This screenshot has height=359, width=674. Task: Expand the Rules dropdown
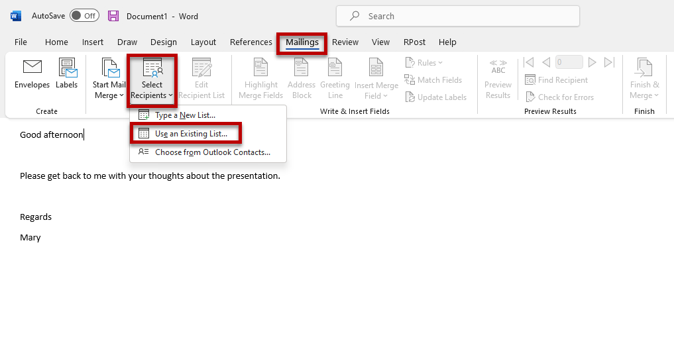[x=424, y=63]
